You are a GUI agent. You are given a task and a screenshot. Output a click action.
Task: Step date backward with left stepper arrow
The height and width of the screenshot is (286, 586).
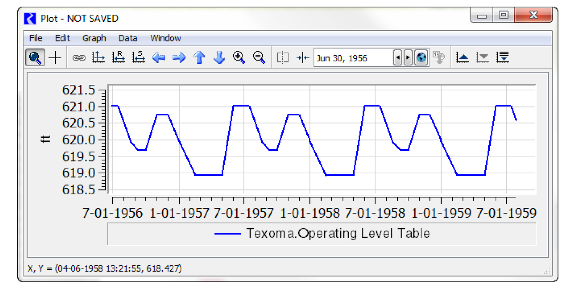(398, 58)
